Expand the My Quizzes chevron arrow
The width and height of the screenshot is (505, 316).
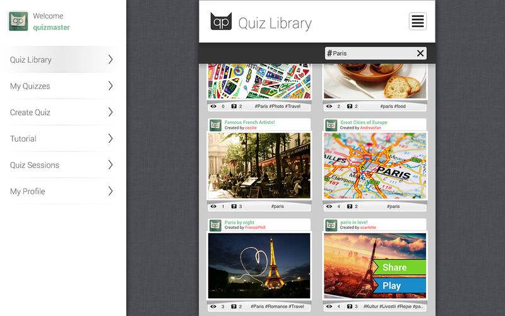tap(110, 86)
